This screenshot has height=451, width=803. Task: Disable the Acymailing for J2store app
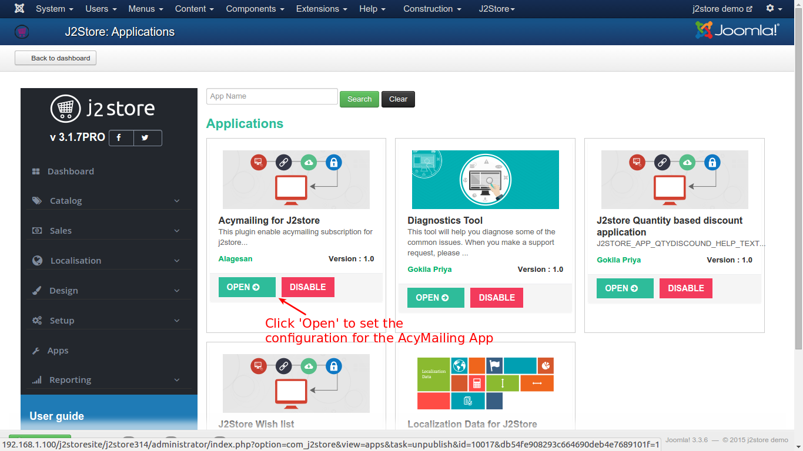[x=308, y=287]
